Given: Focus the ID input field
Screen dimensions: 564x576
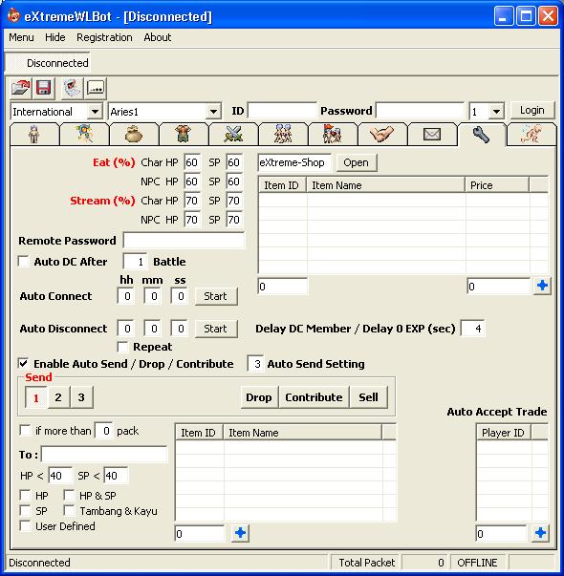Looking at the screenshot, I should [282, 111].
